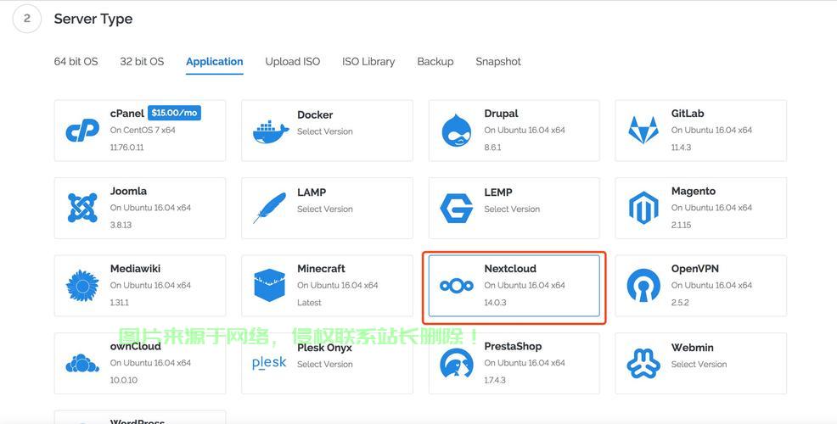Select the Docker whale icon
837x424 pixels.
[x=270, y=131]
